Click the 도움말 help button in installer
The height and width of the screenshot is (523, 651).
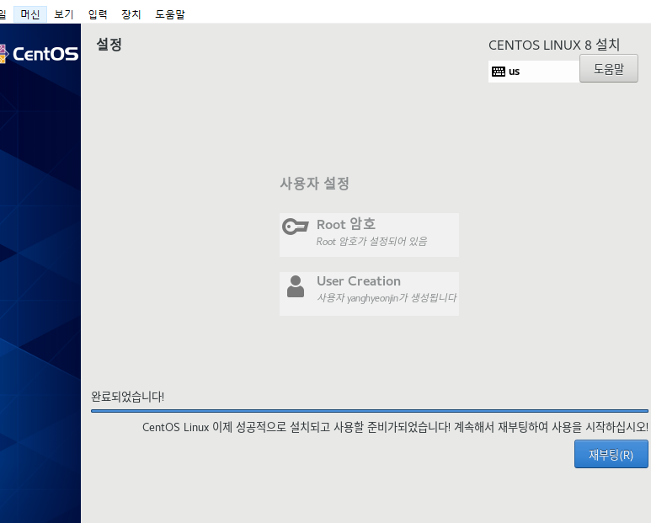pos(609,68)
